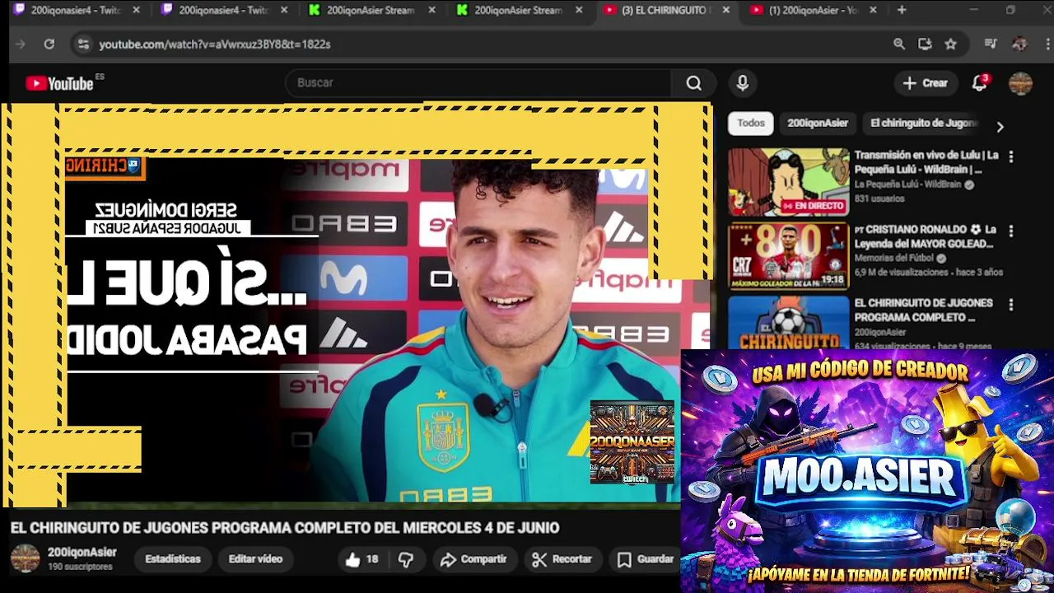
Task: Close the first 200iqonasier4 Twitch tab
Action: pyautogui.click(x=136, y=10)
